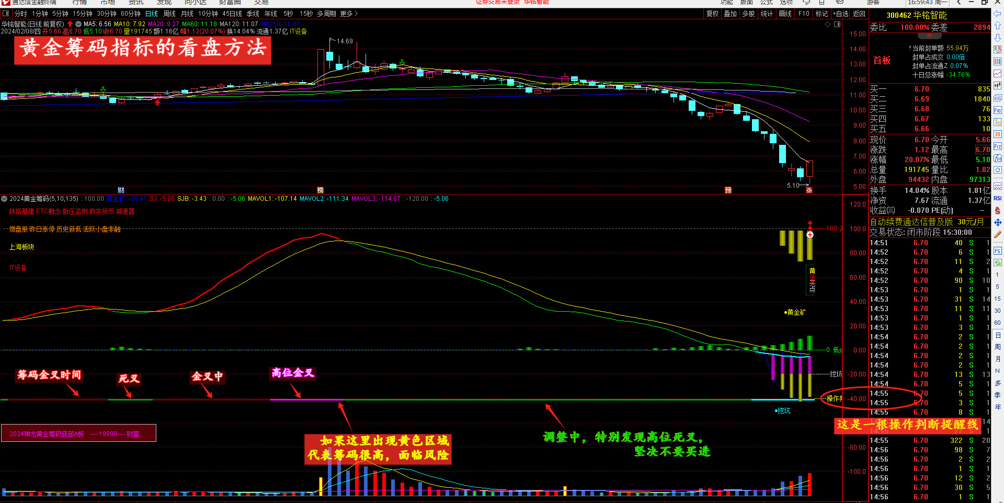Toggle the side panel icon above price axis
This screenshot has width=1004, height=503.
(x=837, y=25)
